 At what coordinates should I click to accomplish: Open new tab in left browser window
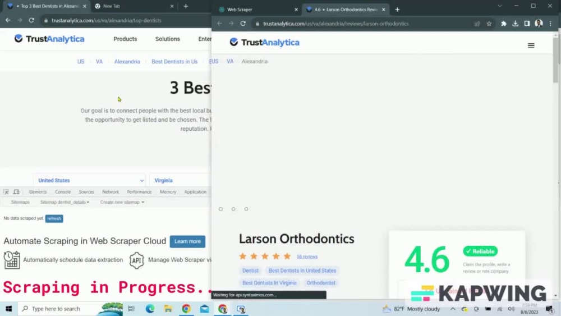tap(186, 6)
